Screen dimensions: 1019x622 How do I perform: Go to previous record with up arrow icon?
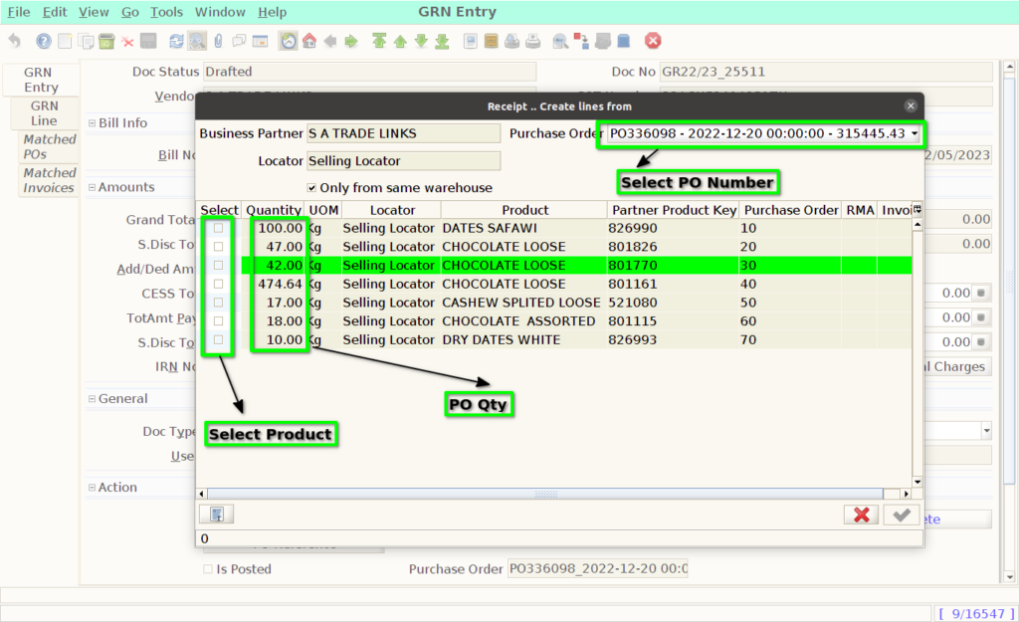pos(400,41)
